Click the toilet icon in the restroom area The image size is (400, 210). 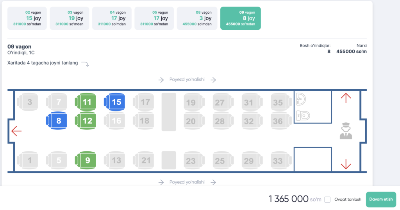point(303,115)
